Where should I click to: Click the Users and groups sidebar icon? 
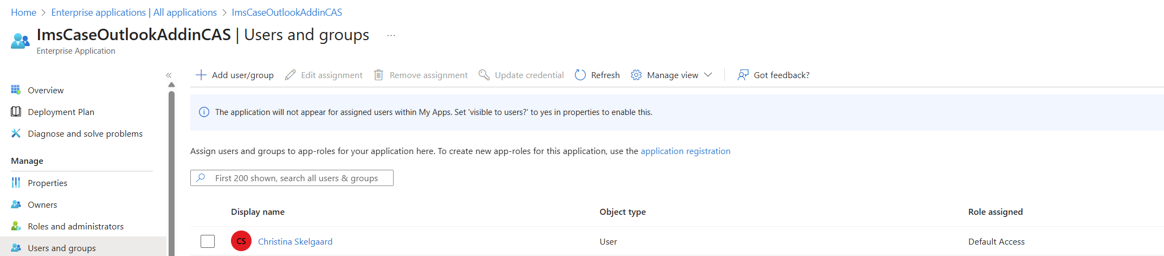pos(16,247)
